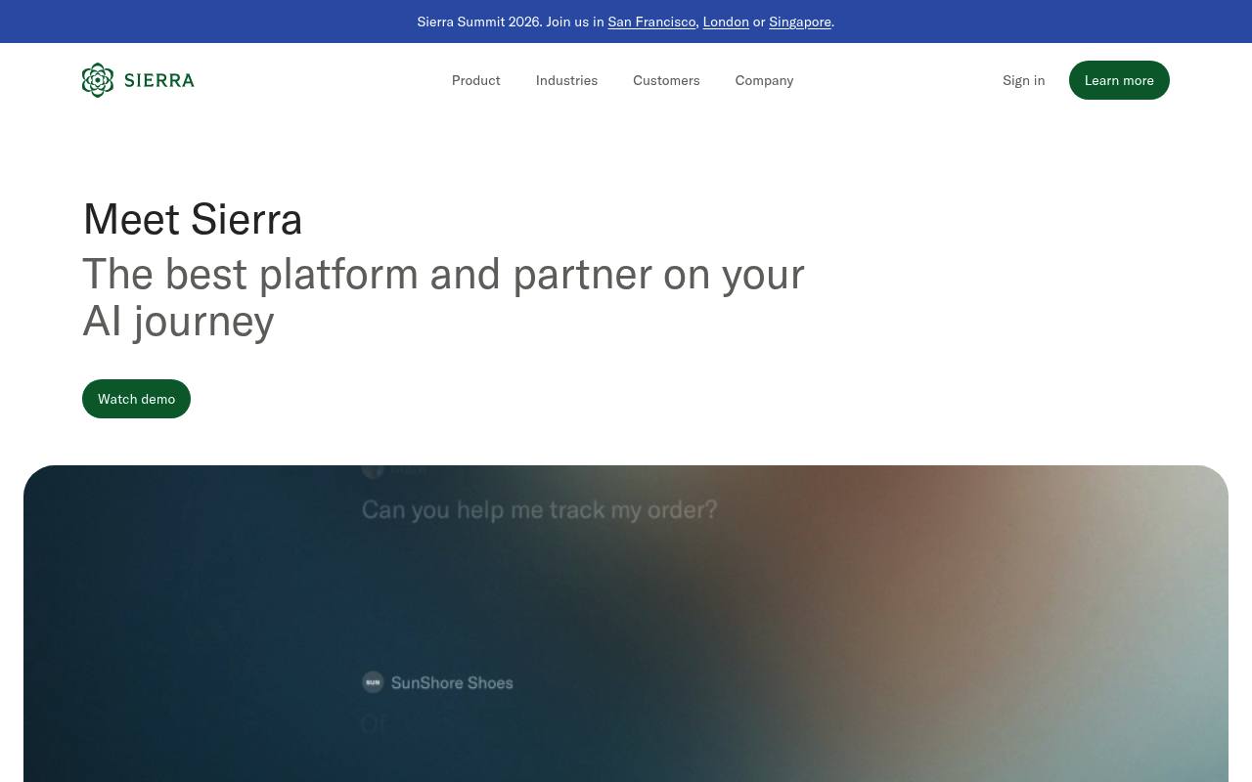1252x782 pixels.
Task: Open the Customers menu
Action: point(666,80)
